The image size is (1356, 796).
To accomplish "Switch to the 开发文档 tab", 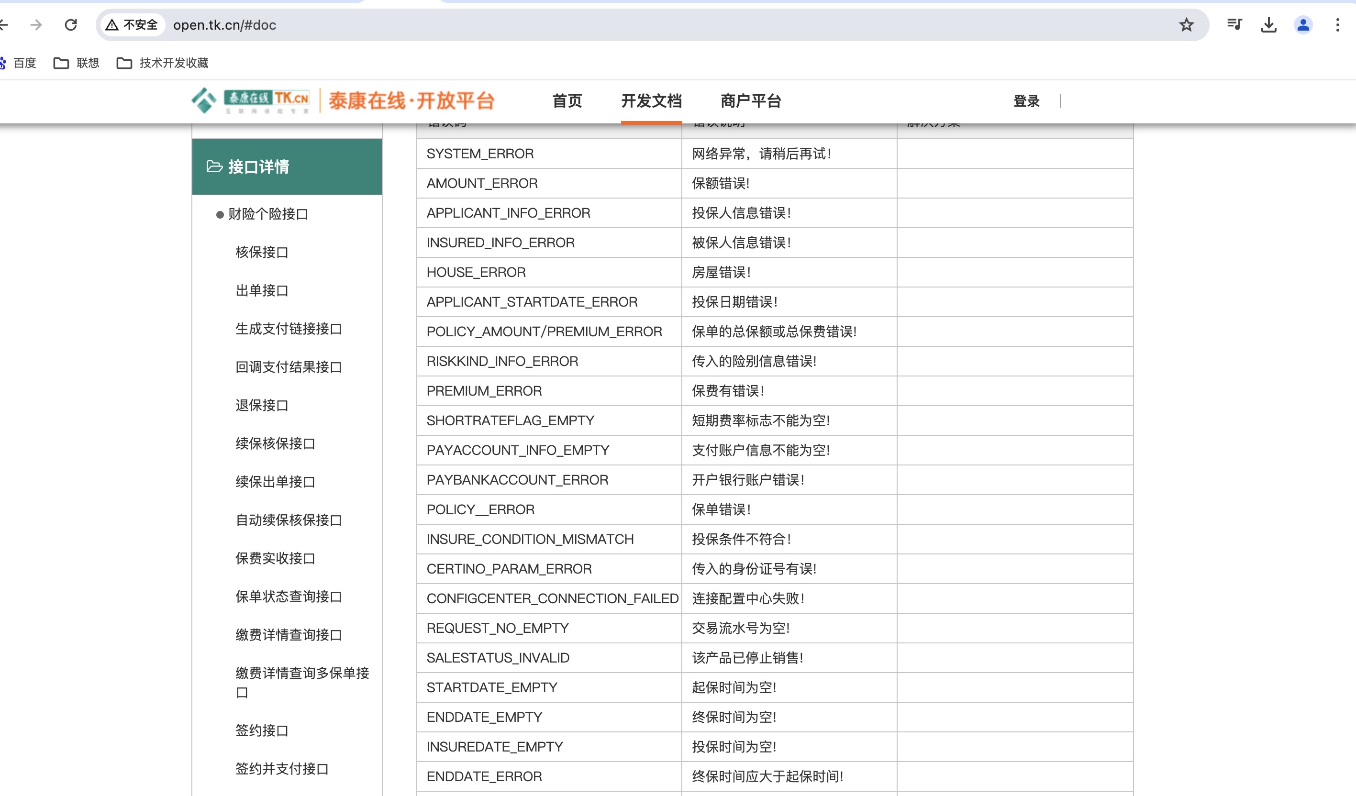I will pyautogui.click(x=651, y=100).
